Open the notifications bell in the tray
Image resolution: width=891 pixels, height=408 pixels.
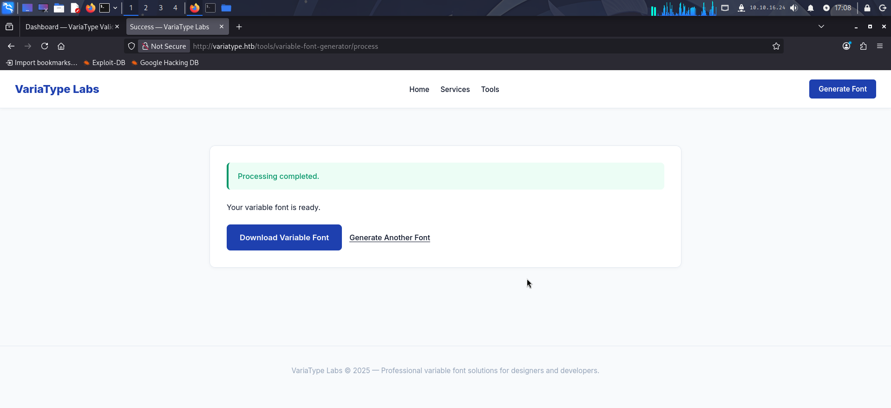coord(811,8)
